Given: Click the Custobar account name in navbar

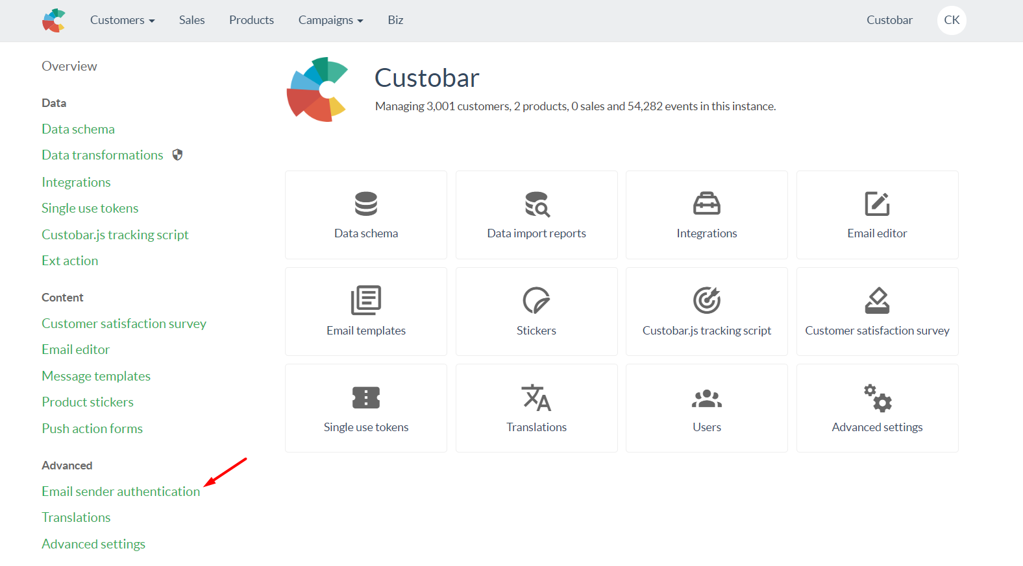Looking at the screenshot, I should click(889, 20).
